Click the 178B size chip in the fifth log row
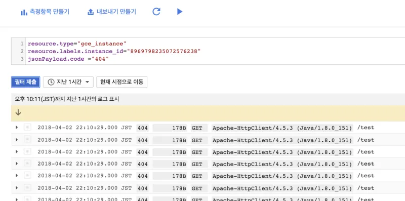405x201 pixels. (170, 176)
